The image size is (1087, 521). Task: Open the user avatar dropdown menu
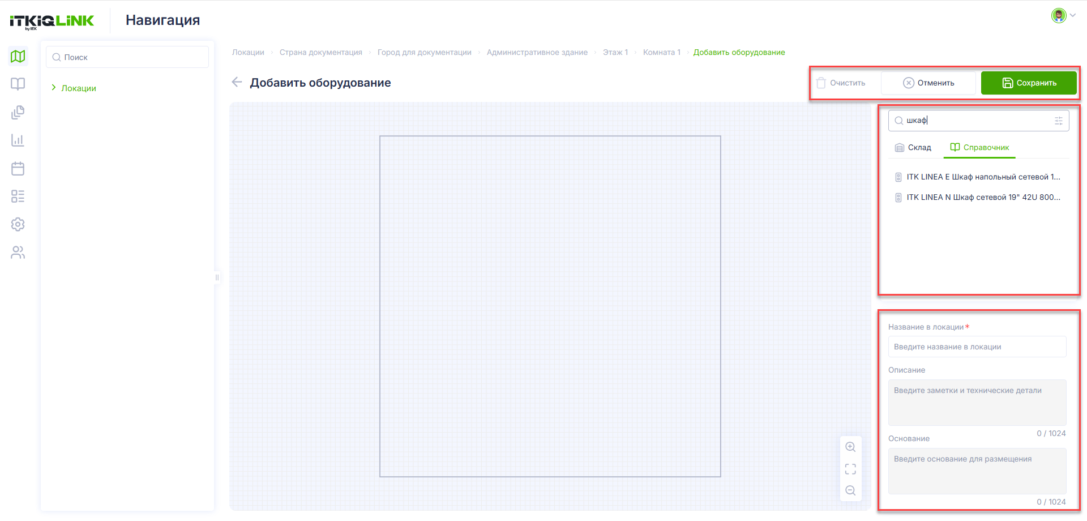1063,15
